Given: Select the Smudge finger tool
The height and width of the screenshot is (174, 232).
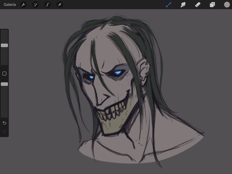Looking at the screenshot, I should coord(183,4).
